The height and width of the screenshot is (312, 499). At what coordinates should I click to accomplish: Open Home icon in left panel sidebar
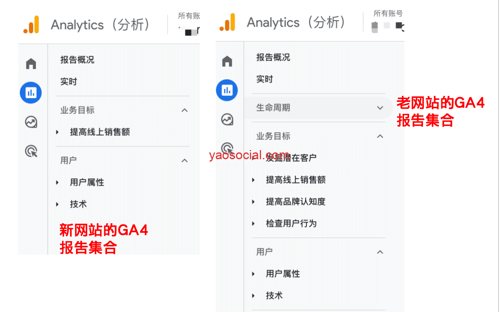(x=31, y=63)
